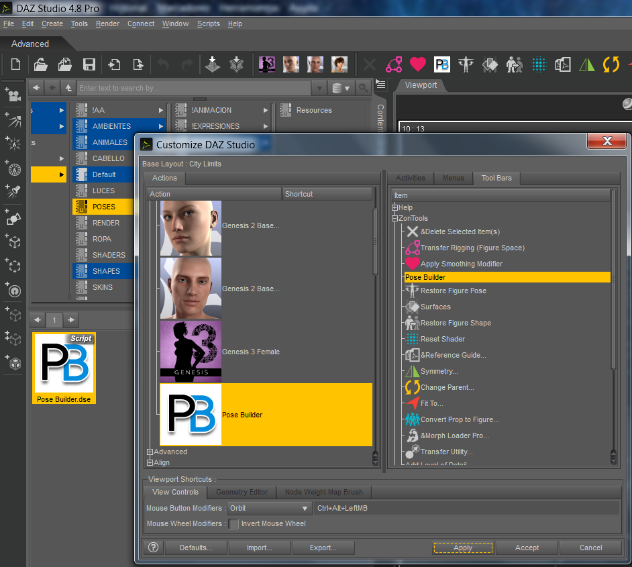Expand the !EXPRESIONES folder arrow
632x567 pixels.
265,126
